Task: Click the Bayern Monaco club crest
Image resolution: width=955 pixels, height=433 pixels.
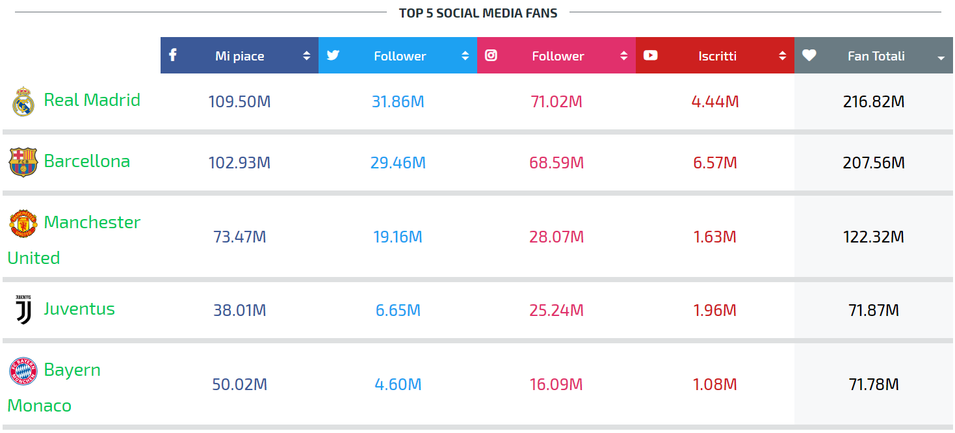Action: pyautogui.click(x=23, y=371)
